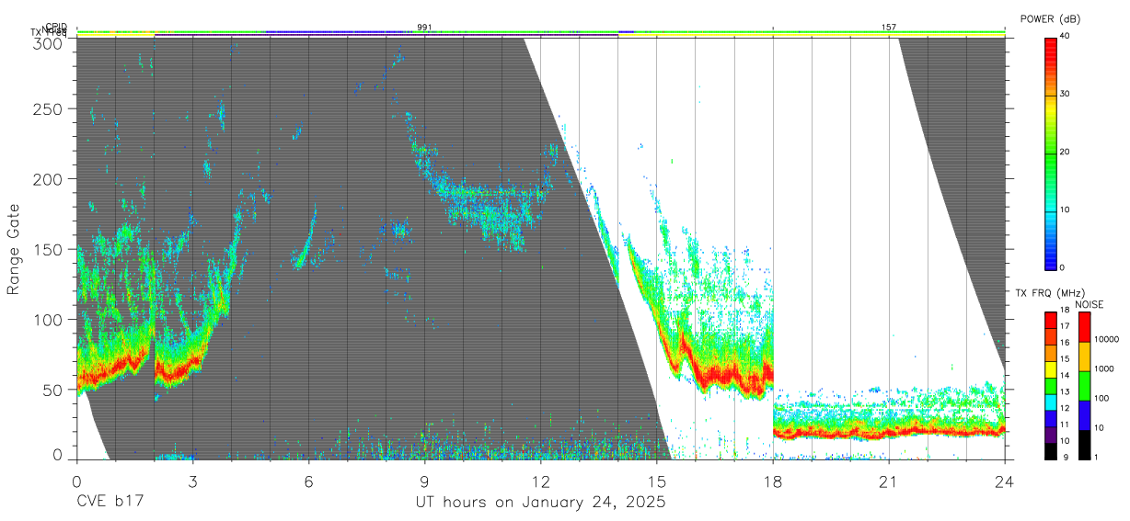
Task: Click the Range Gate axis label
Action: [15, 249]
